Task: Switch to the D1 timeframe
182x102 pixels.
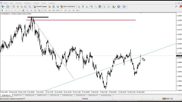Action: tap(69, 10)
